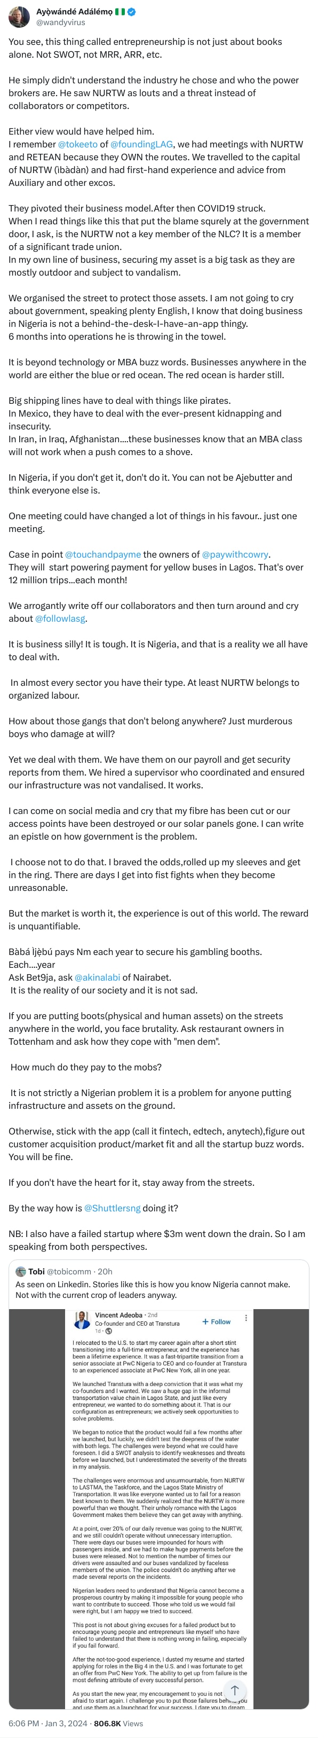Open the LinkedIn post's three-dot overflow menu
This screenshot has height=1738, width=326.
tap(247, 1317)
